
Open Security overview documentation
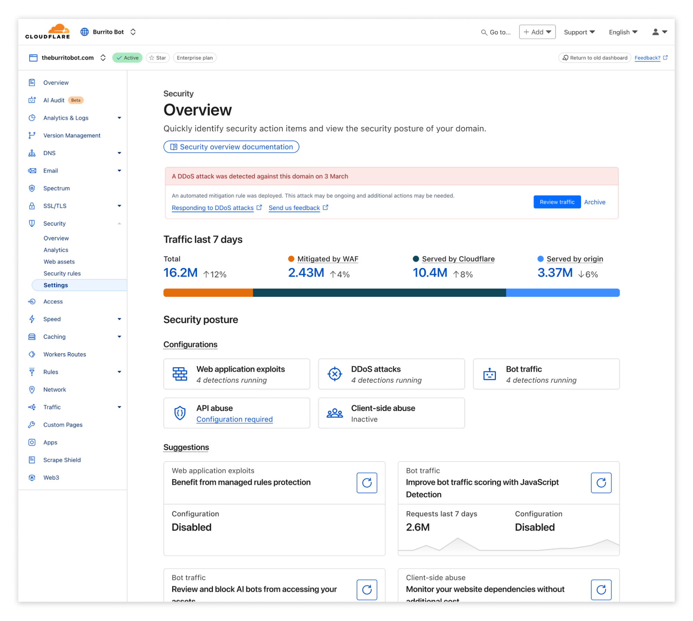tap(232, 147)
